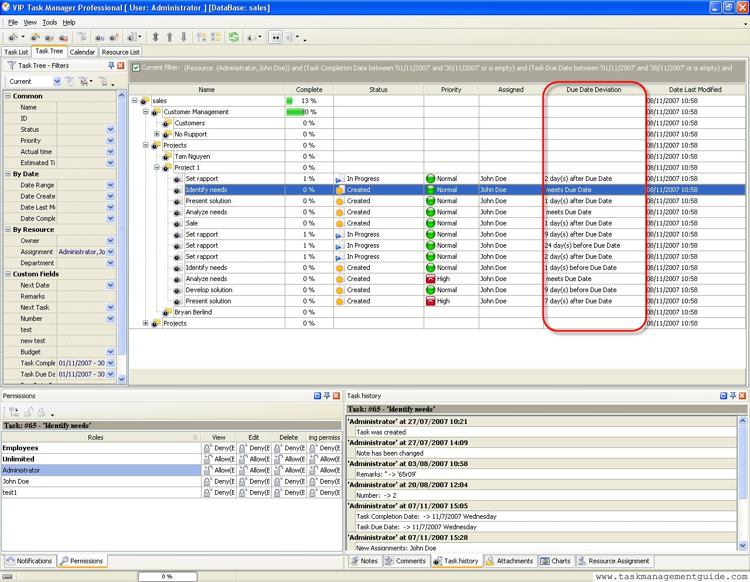This screenshot has height=582, width=750.
Task: Open the File menu
Action: pos(13,22)
